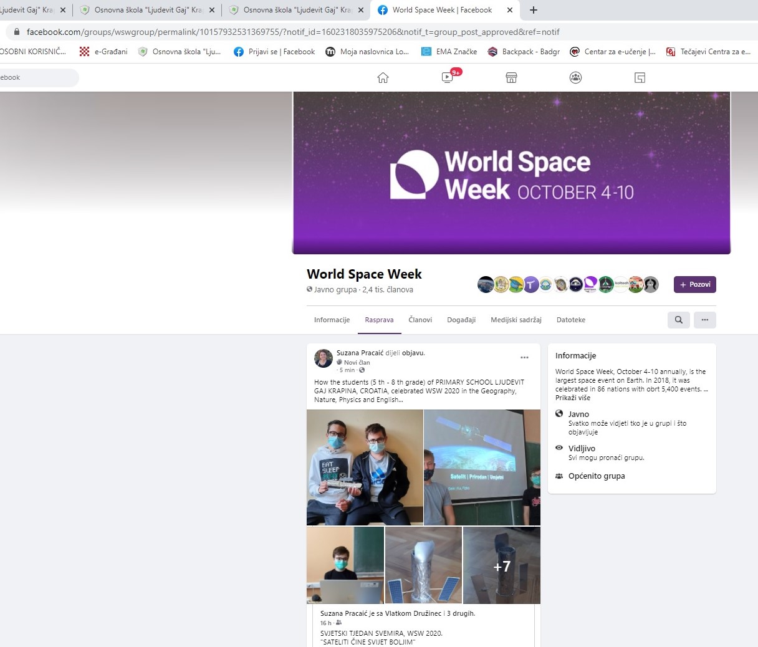
Task: Open group more options ellipsis button
Action: [x=705, y=320]
